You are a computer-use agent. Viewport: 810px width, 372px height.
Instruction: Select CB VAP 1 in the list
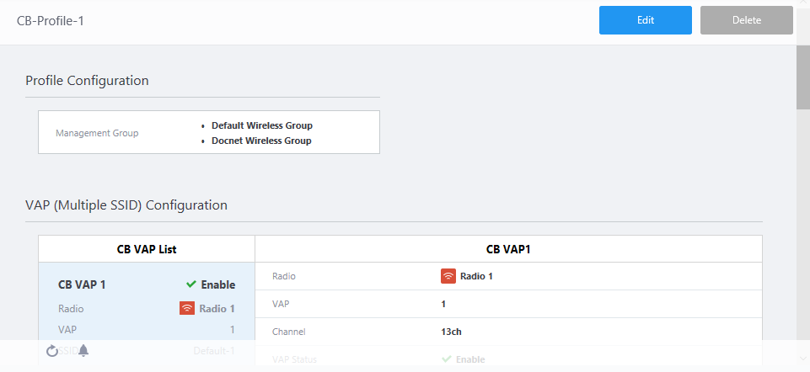pos(82,284)
